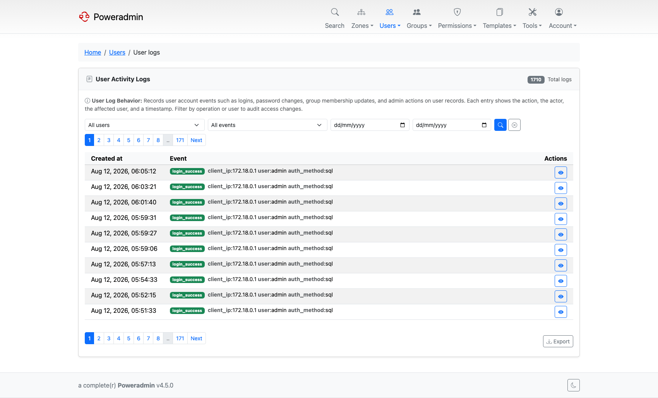The height and width of the screenshot is (398, 658).
Task: View details of the 05:59:06 log entry
Action: [561, 250]
